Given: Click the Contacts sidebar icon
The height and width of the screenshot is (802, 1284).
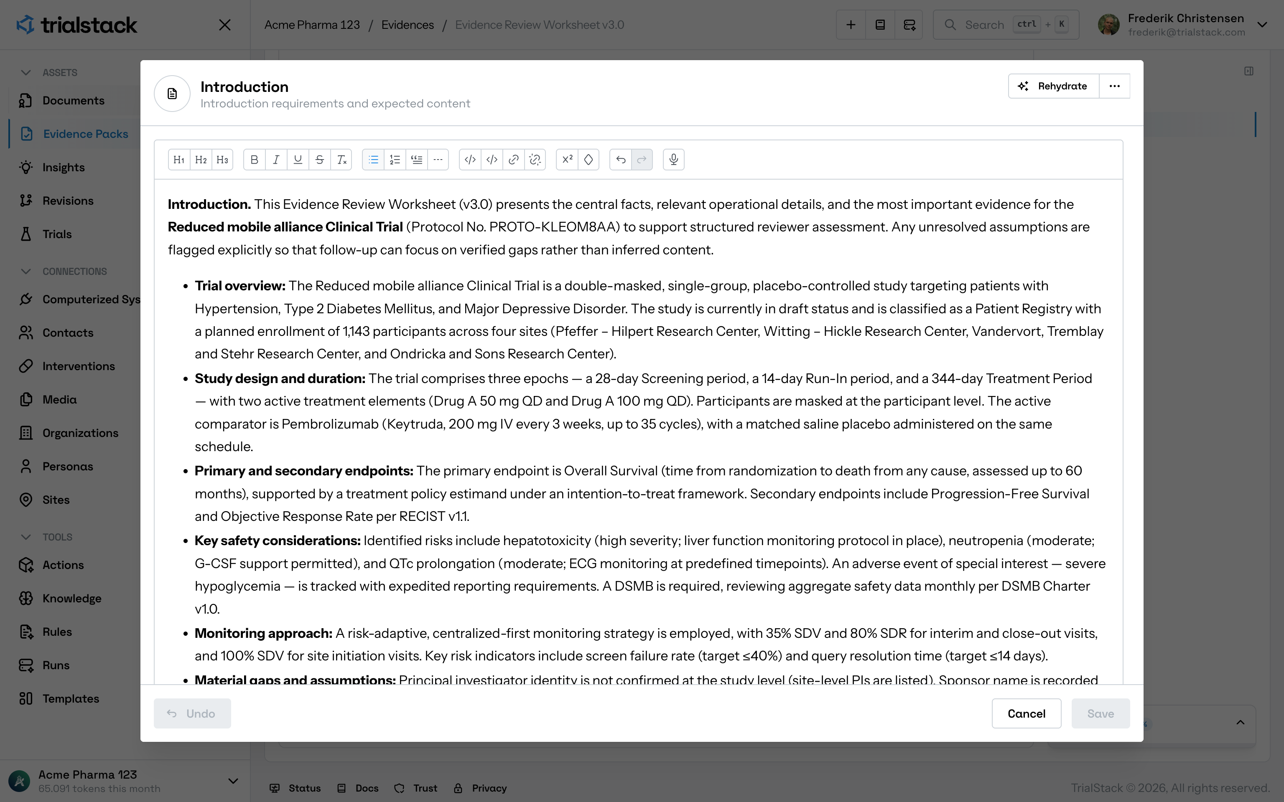Looking at the screenshot, I should coord(25,332).
